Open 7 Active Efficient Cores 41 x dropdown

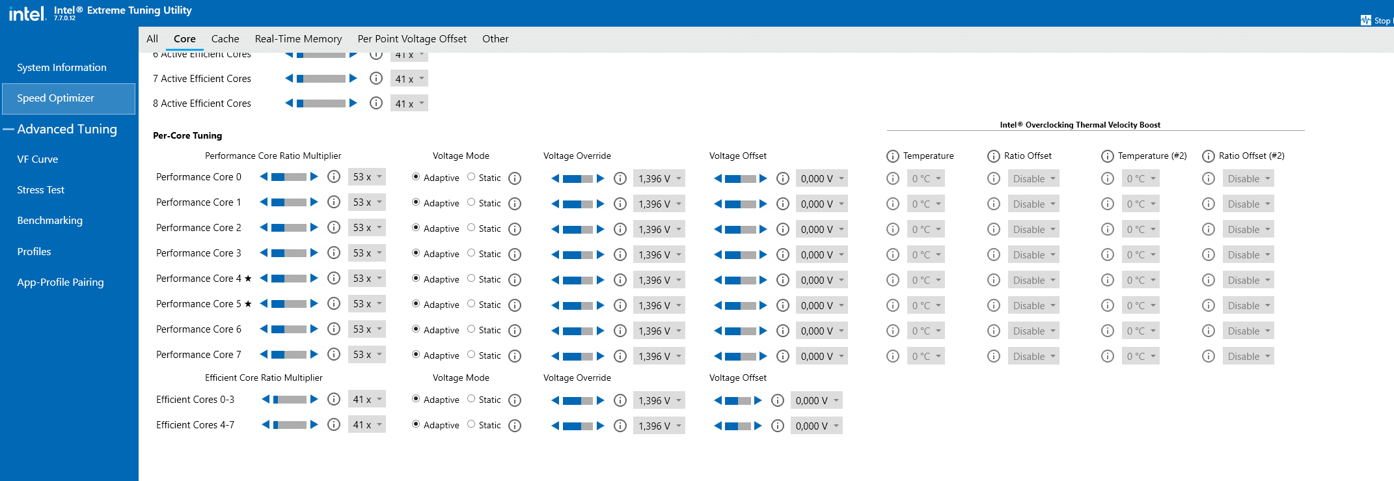(x=409, y=79)
